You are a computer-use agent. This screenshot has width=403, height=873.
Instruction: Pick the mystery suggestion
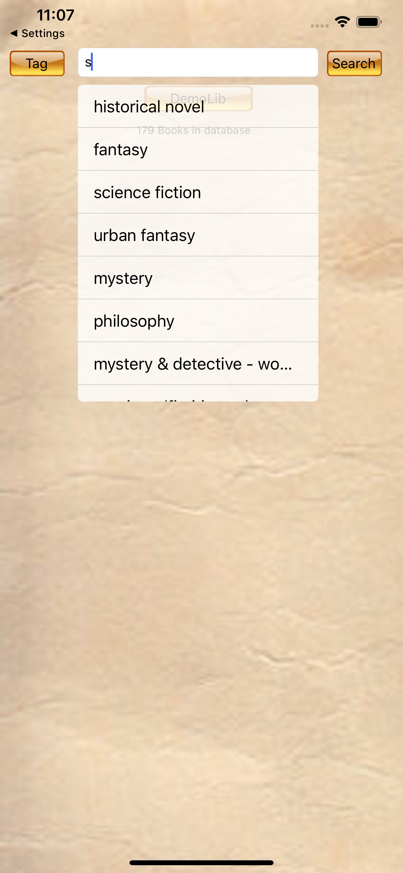198,278
